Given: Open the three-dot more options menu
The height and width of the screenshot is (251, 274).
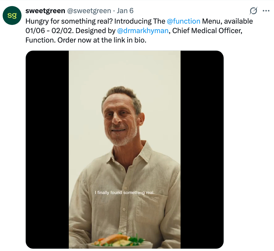Looking at the screenshot, I should pos(266,11).
